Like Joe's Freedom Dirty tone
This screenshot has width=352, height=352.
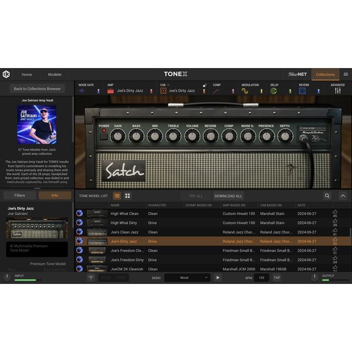(335, 258)
